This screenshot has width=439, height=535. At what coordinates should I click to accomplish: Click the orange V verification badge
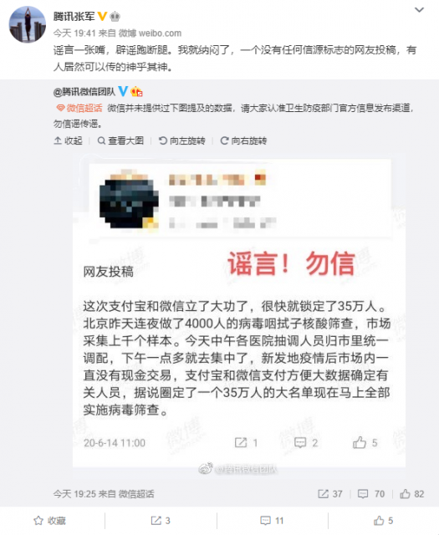pyautogui.click(x=102, y=16)
